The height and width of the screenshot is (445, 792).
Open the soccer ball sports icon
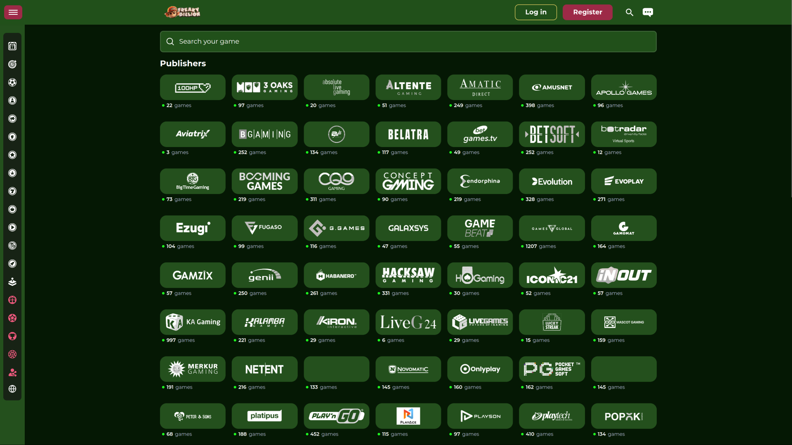[12, 82]
